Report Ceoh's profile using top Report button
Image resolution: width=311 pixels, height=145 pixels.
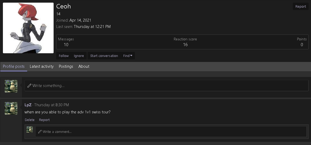[x=300, y=6]
